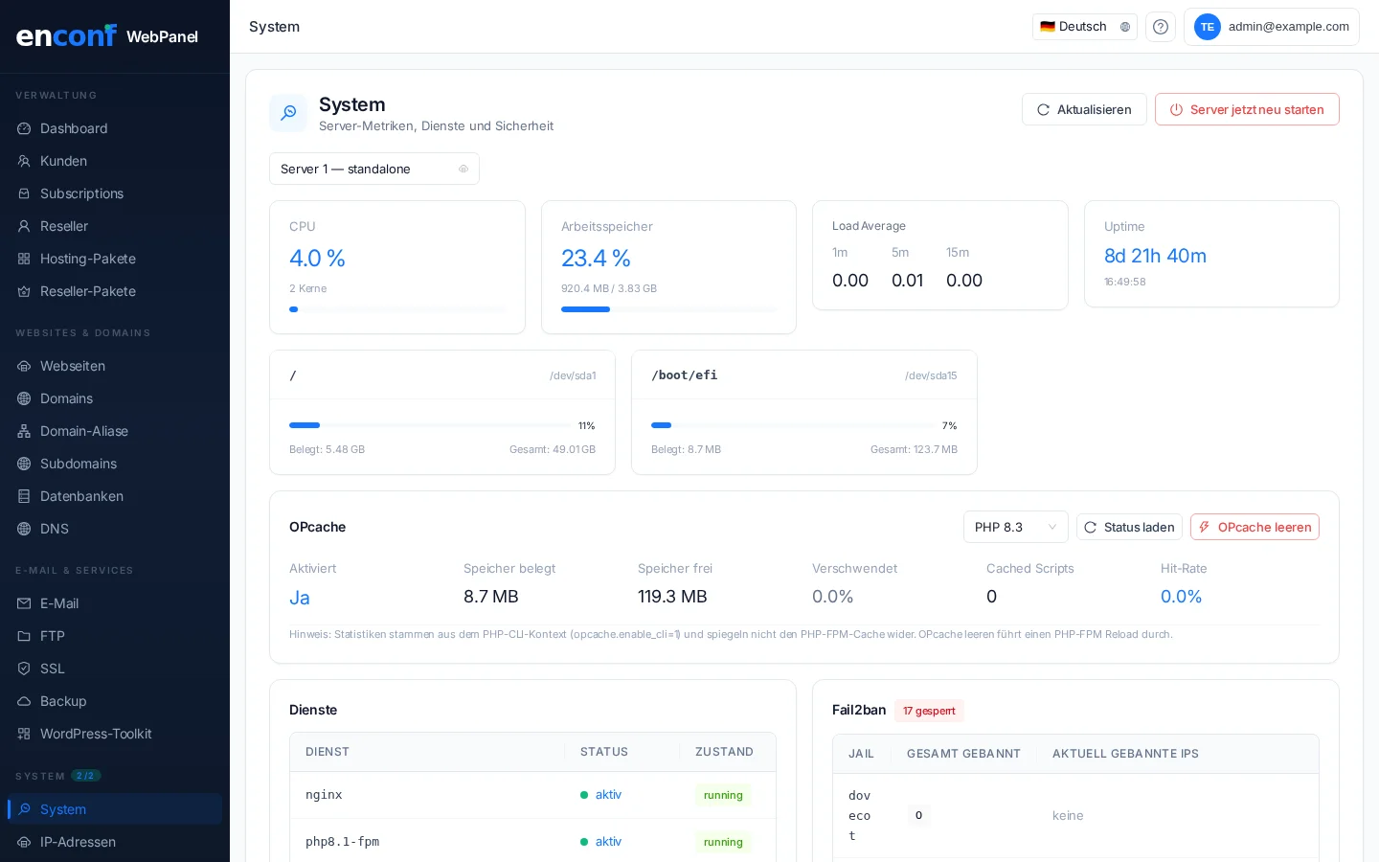Click the Backup cloud icon in sidebar
This screenshot has width=1379, height=862.
tap(24, 701)
